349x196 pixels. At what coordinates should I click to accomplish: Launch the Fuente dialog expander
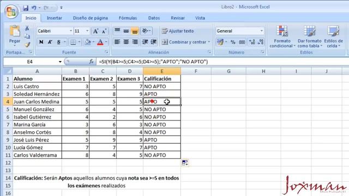(106, 52)
